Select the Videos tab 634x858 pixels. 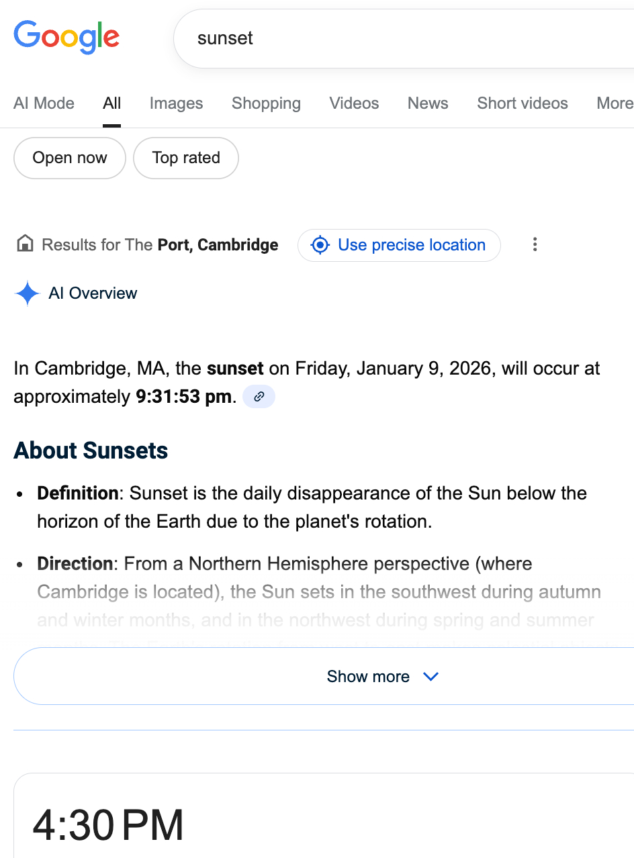(354, 103)
